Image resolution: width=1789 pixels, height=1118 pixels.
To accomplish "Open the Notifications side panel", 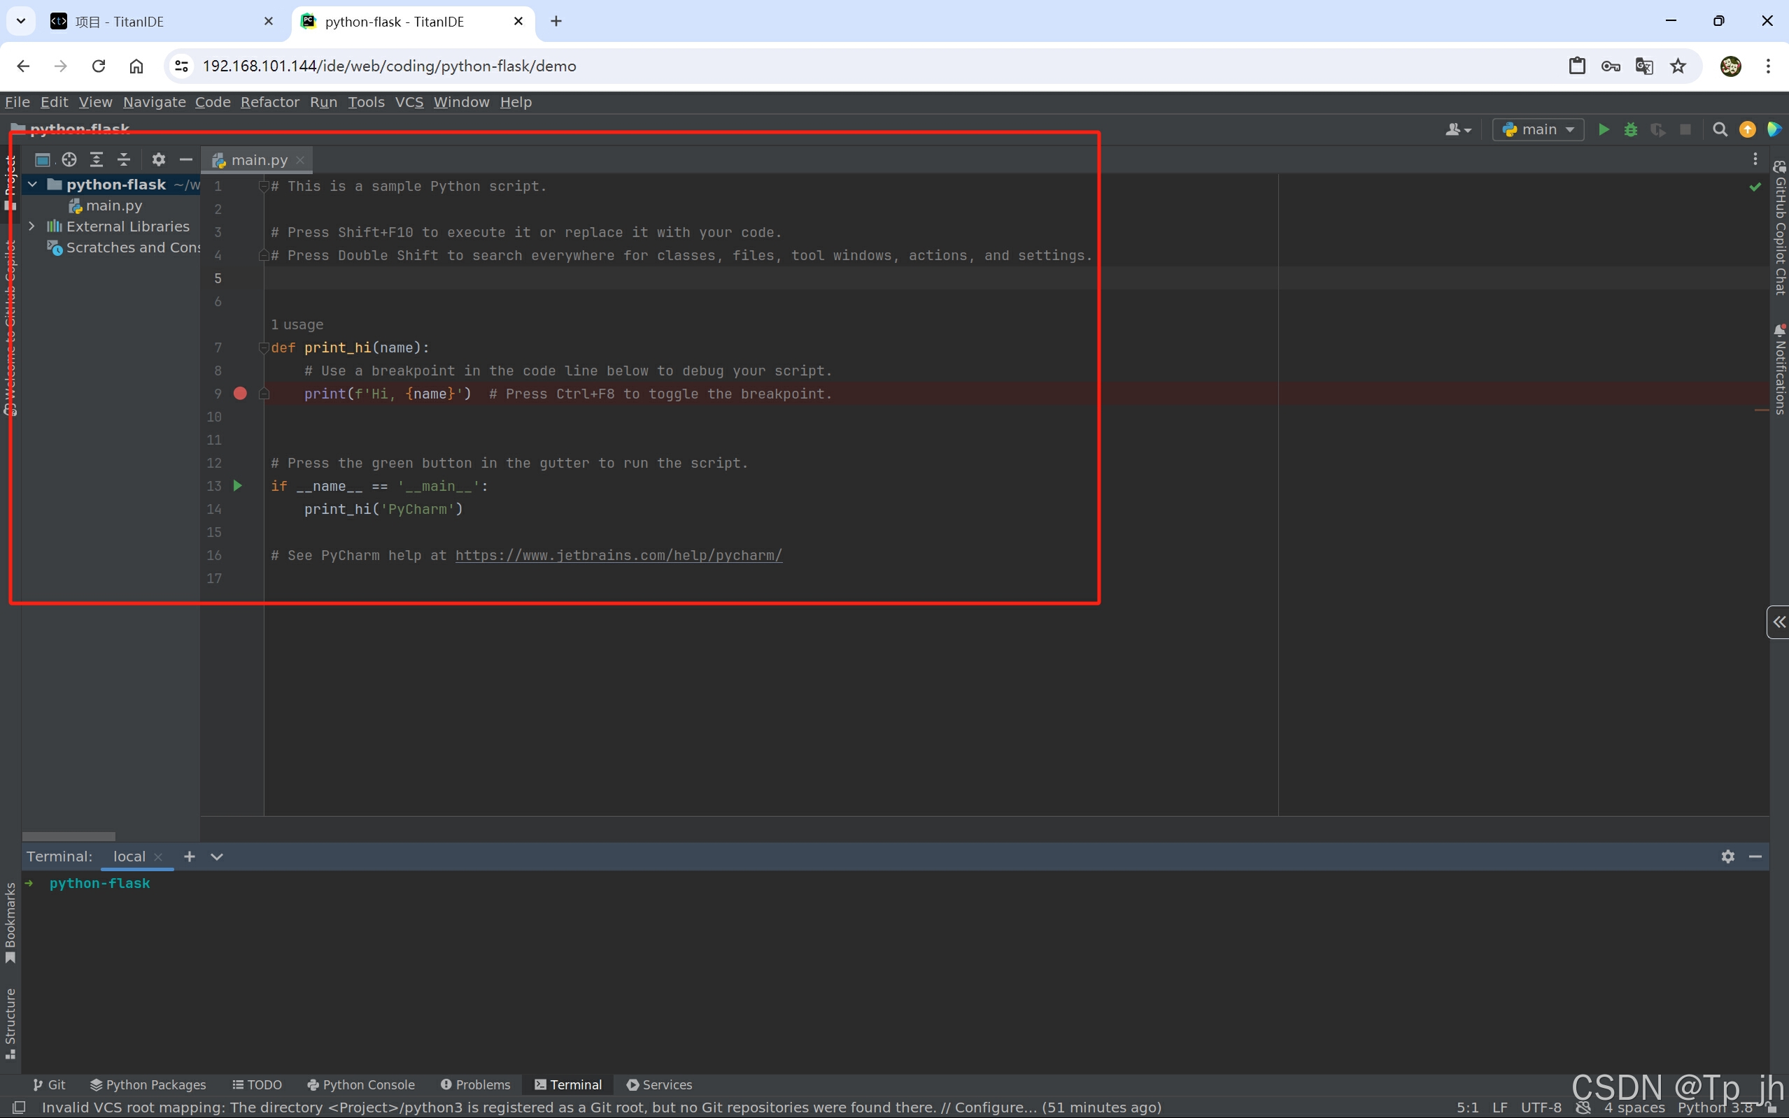I will [1779, 368].
